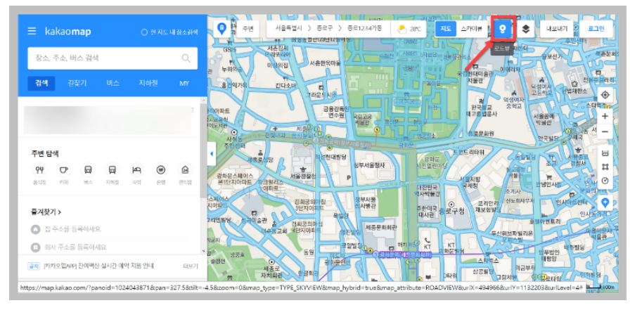Select the distance measuring ruler tool
Screen dimensions: 630x310
[605, 153]
